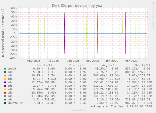This screenshot has width=156, height=113.
Task: Click the '60 k' y-axis label
Action: (x=14, y=8)
